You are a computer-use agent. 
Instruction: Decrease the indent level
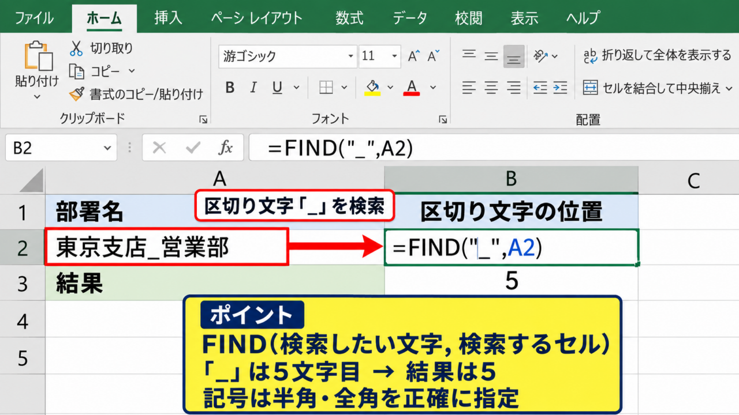(540, 88)
